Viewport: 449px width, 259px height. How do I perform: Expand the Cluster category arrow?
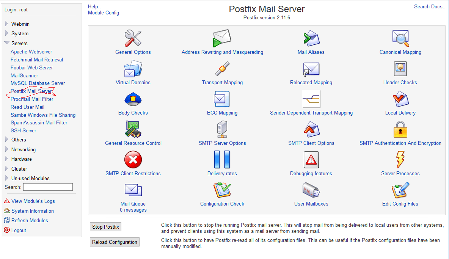(x=6, y=169)
